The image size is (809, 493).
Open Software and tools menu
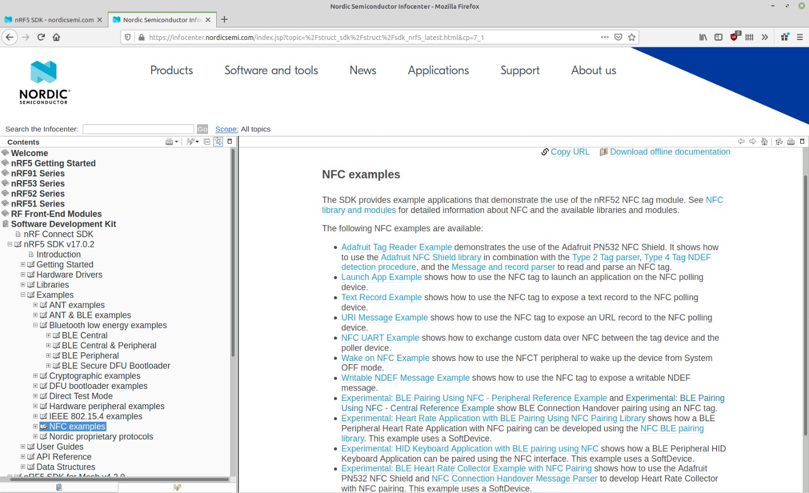(271, 70)
